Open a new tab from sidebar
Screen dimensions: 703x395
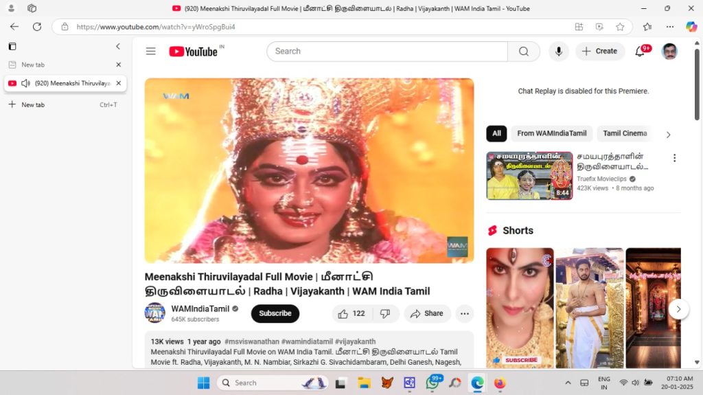tap(65, 104)
